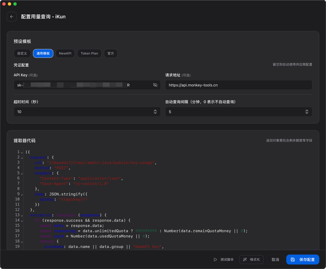Collapse the if block fold at line 14
The width and height of the screenshot is (326, 269).
[x=22, y=221]
